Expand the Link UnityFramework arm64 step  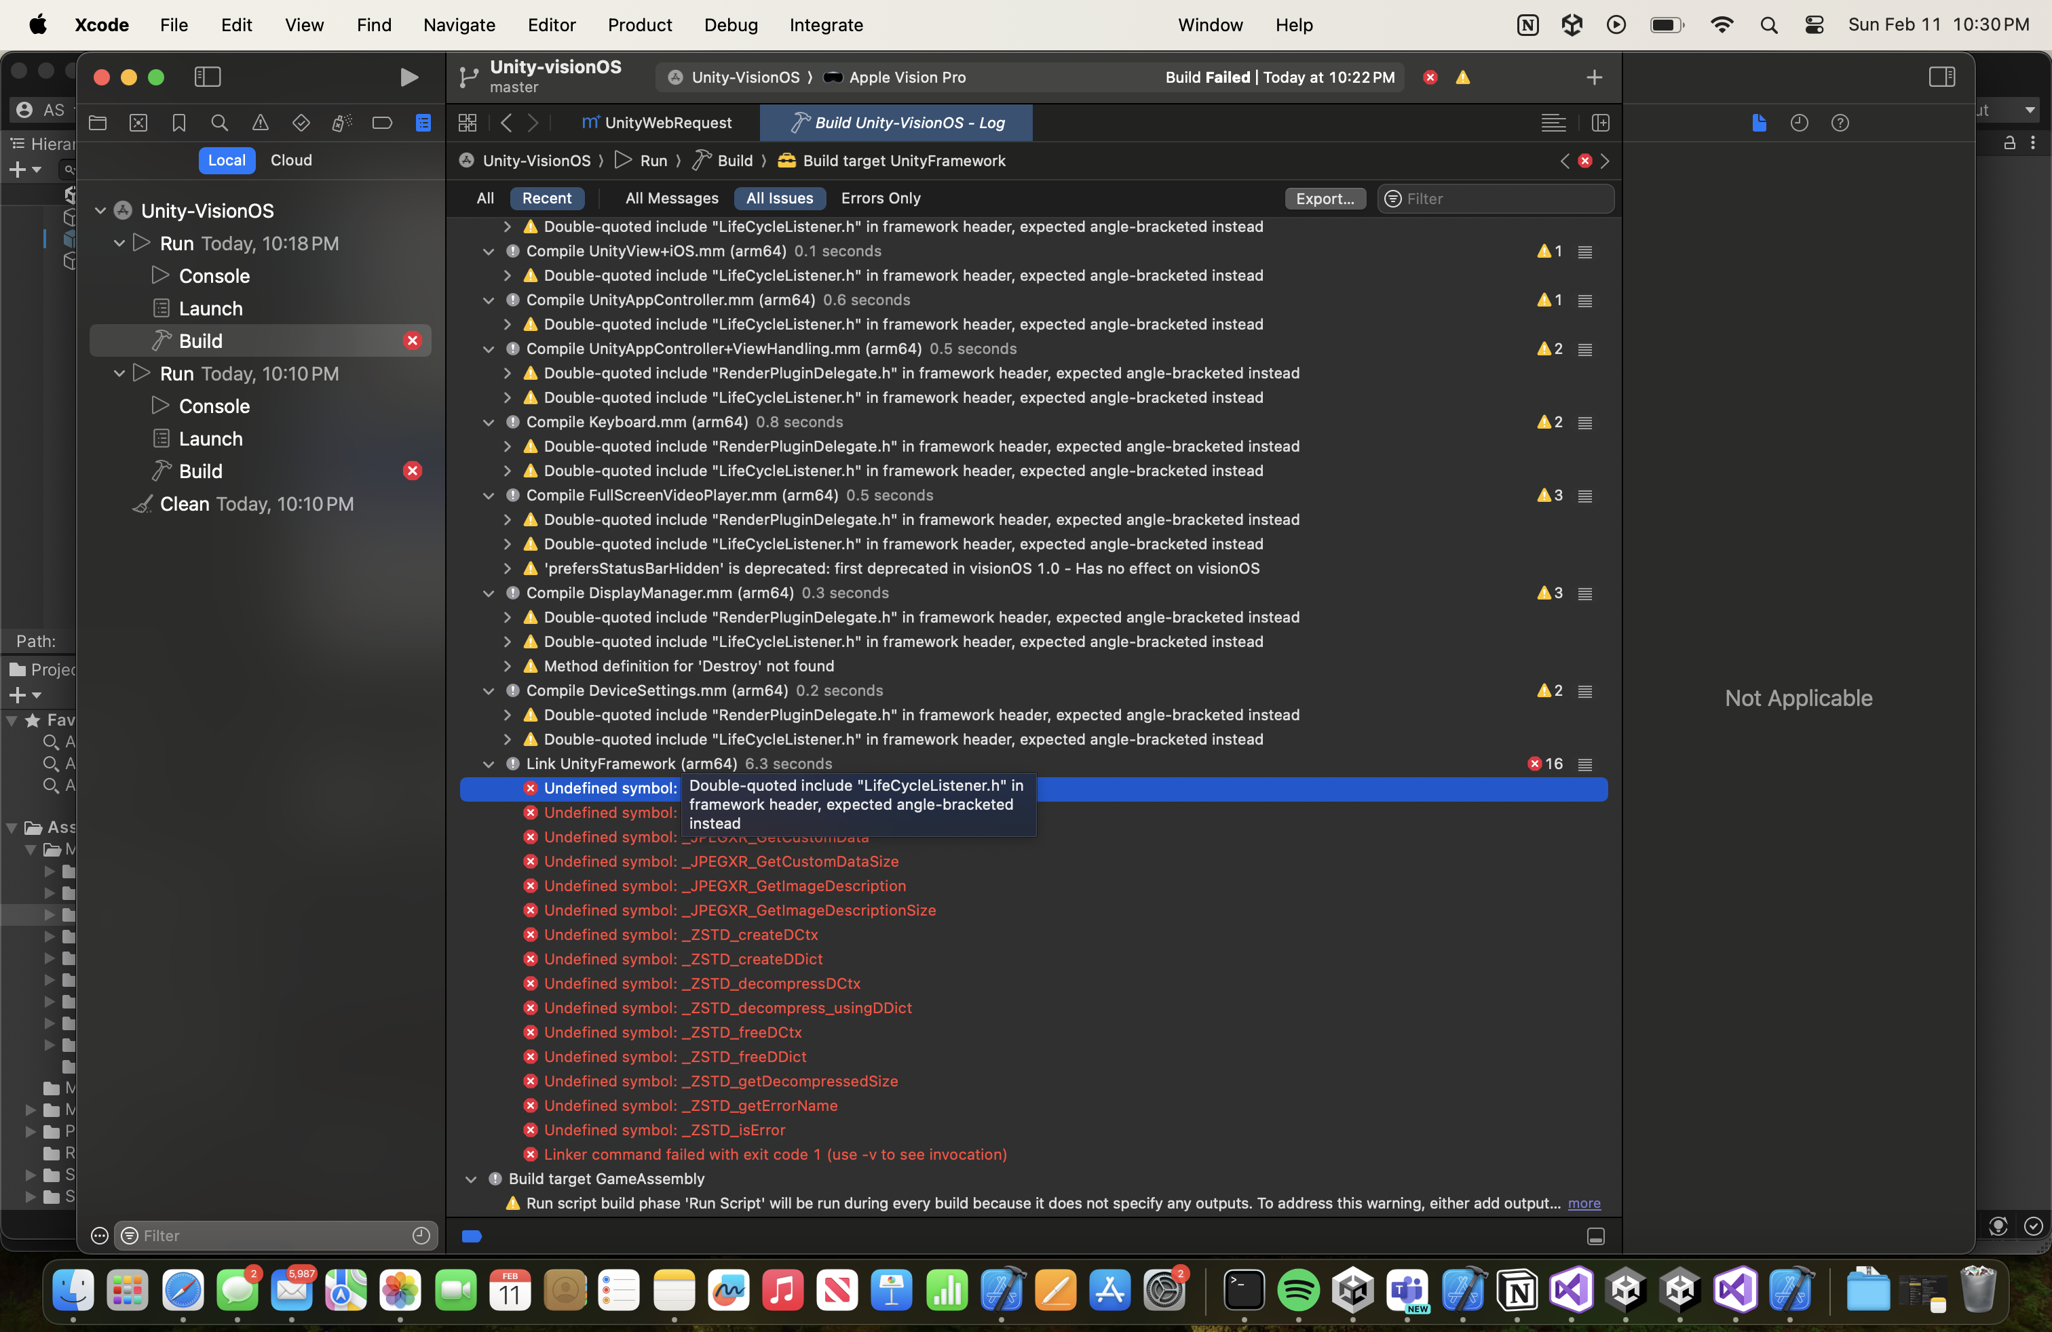492,762
